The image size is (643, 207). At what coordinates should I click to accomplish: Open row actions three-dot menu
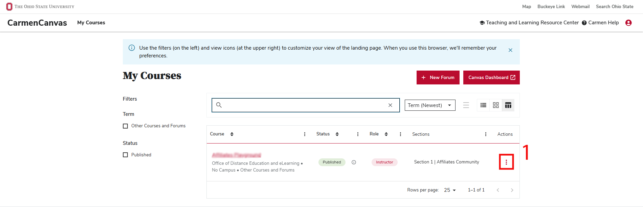[506, 162]
